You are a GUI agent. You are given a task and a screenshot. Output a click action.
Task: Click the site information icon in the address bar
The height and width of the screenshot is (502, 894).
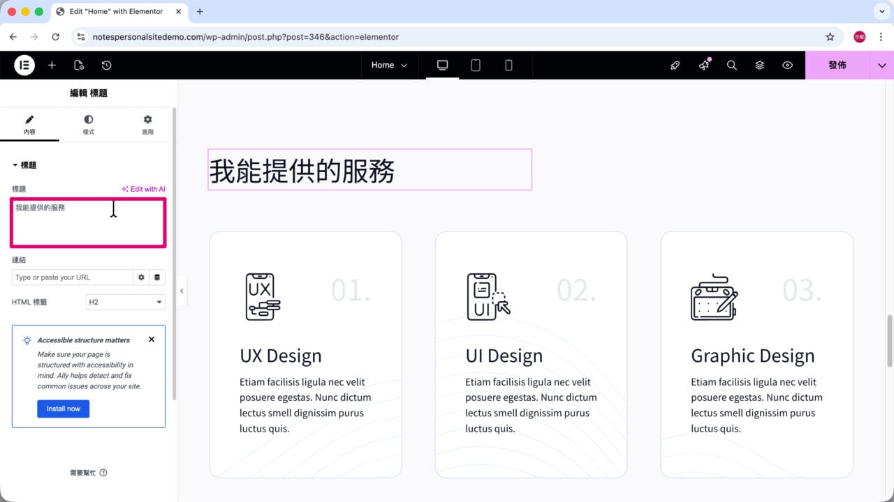click(81, 37)
